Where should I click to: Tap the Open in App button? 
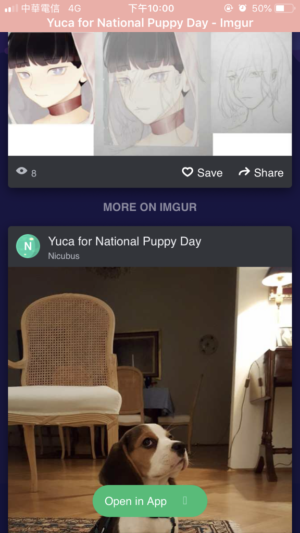pyautogui.click(x=150, y=501)
